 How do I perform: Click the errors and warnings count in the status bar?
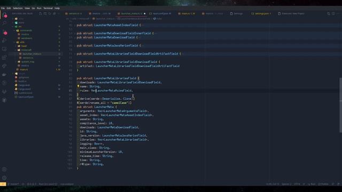pos(32,184)
